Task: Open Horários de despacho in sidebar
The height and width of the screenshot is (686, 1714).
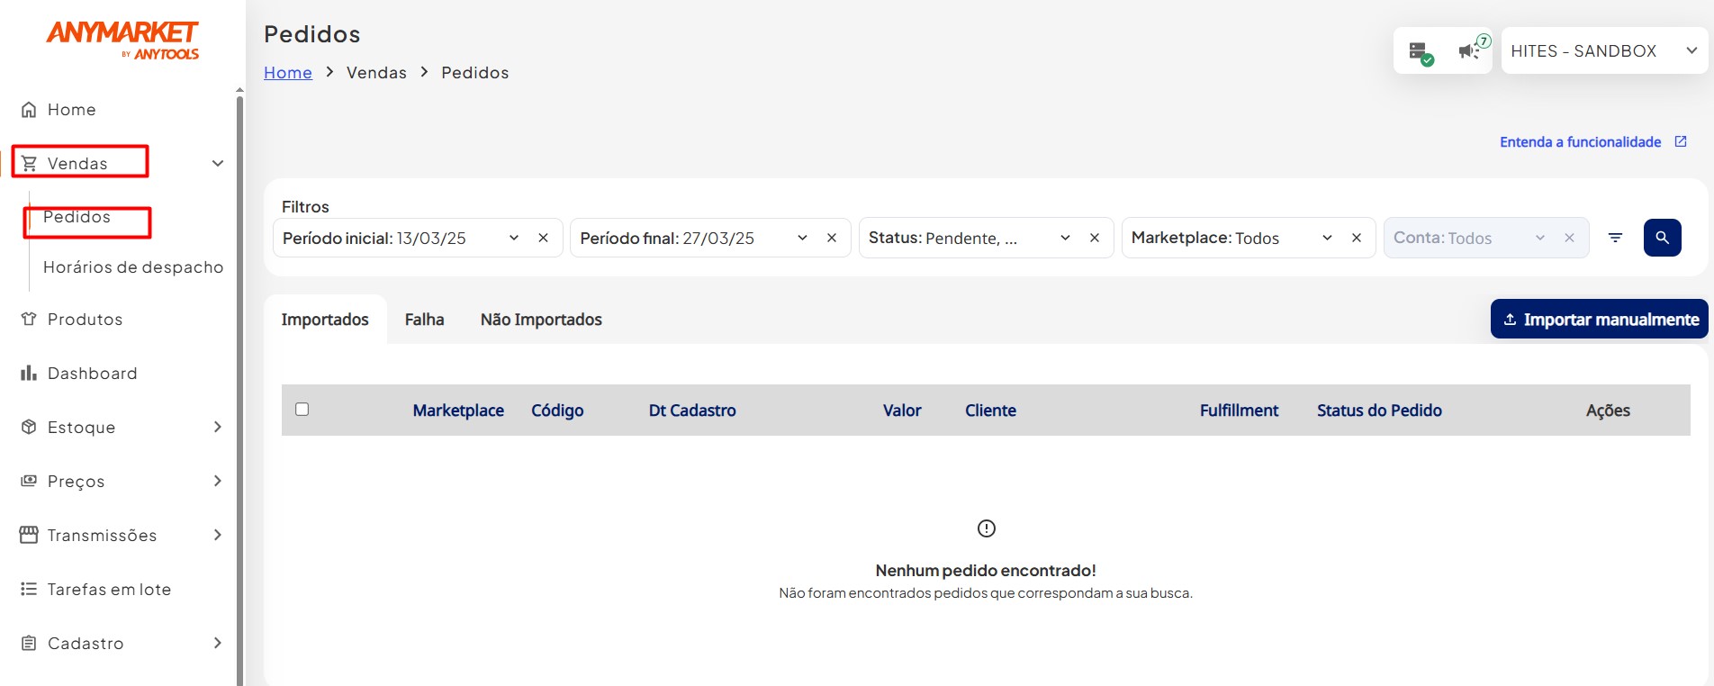Action: coord(133,267)
